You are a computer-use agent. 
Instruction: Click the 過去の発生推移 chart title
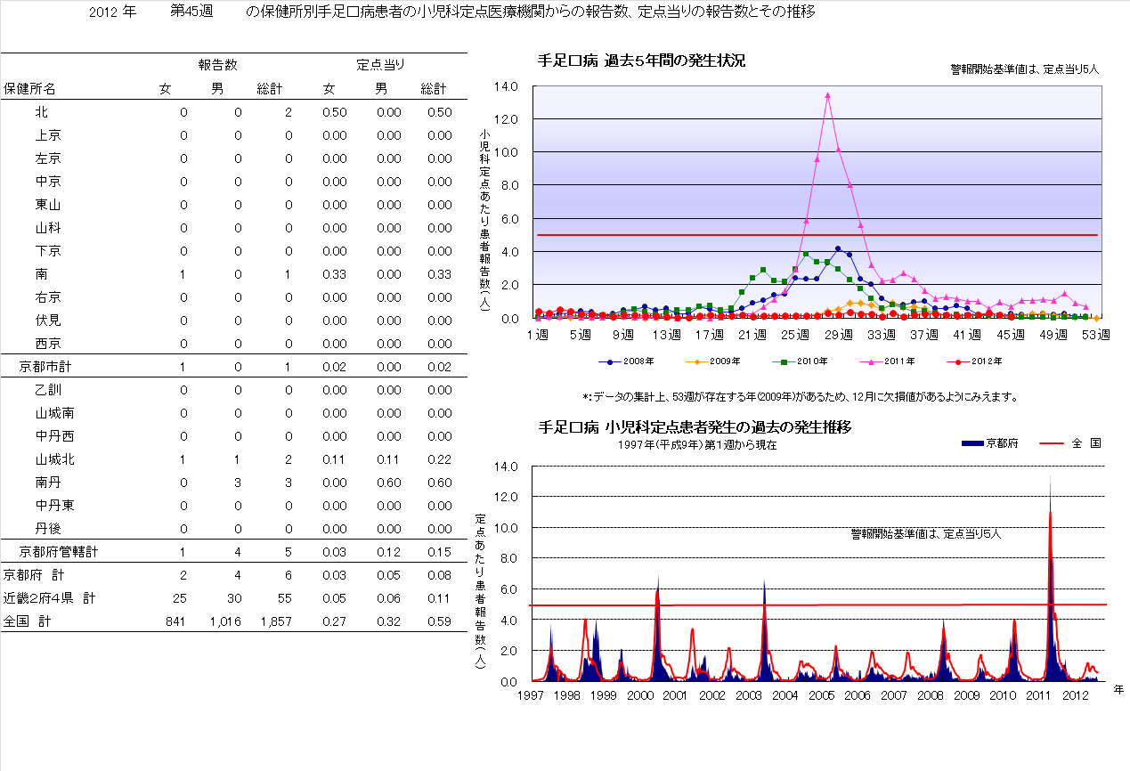695,427
